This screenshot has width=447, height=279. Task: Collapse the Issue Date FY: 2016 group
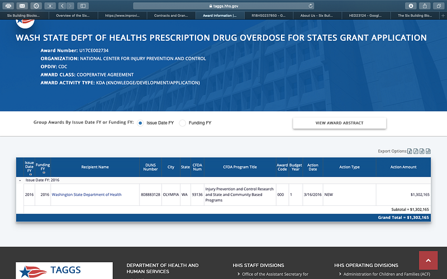pyautogui.click(x=20, y=180)
